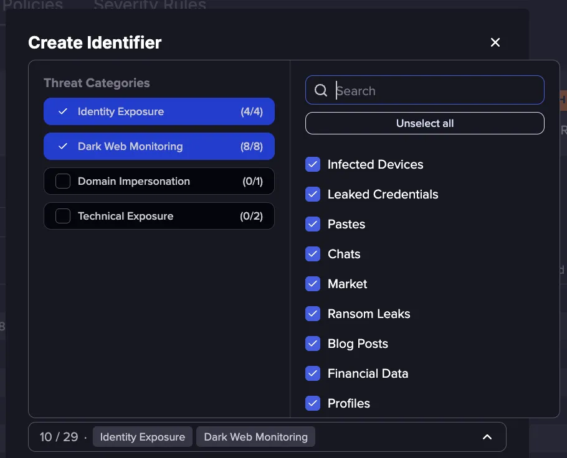Uncheck the Ransom Leaks checkbox
Screen dimensions: 567x458
point(313,314)
